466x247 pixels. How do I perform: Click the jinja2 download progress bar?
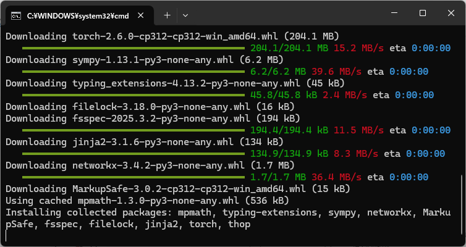coord(133,154)
